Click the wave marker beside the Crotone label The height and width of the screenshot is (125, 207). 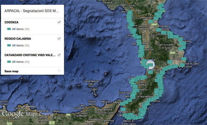tap(184, 59)
